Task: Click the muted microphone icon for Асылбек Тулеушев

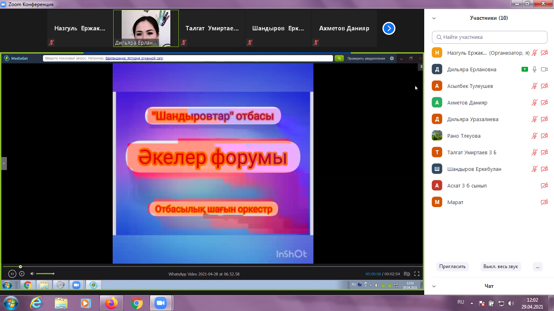Action: pyautogui.click(x=535, y=86)
